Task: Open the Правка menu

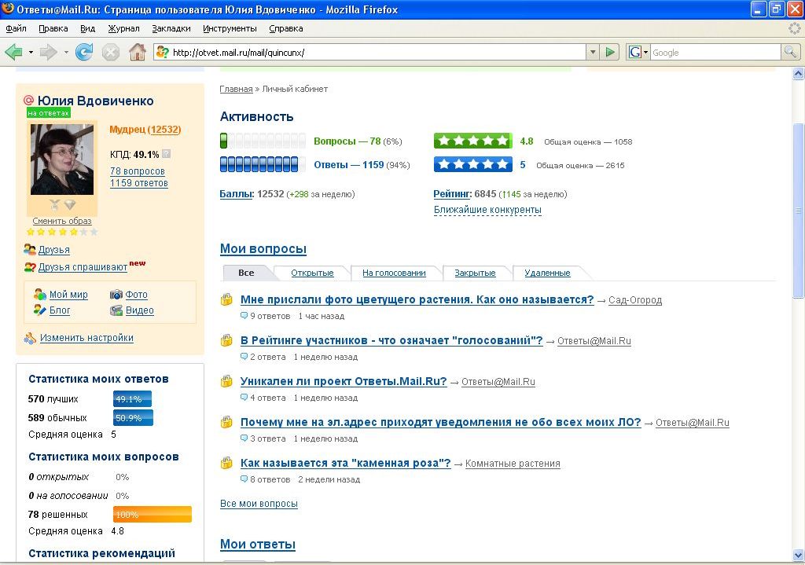Action: click(53, 29)
